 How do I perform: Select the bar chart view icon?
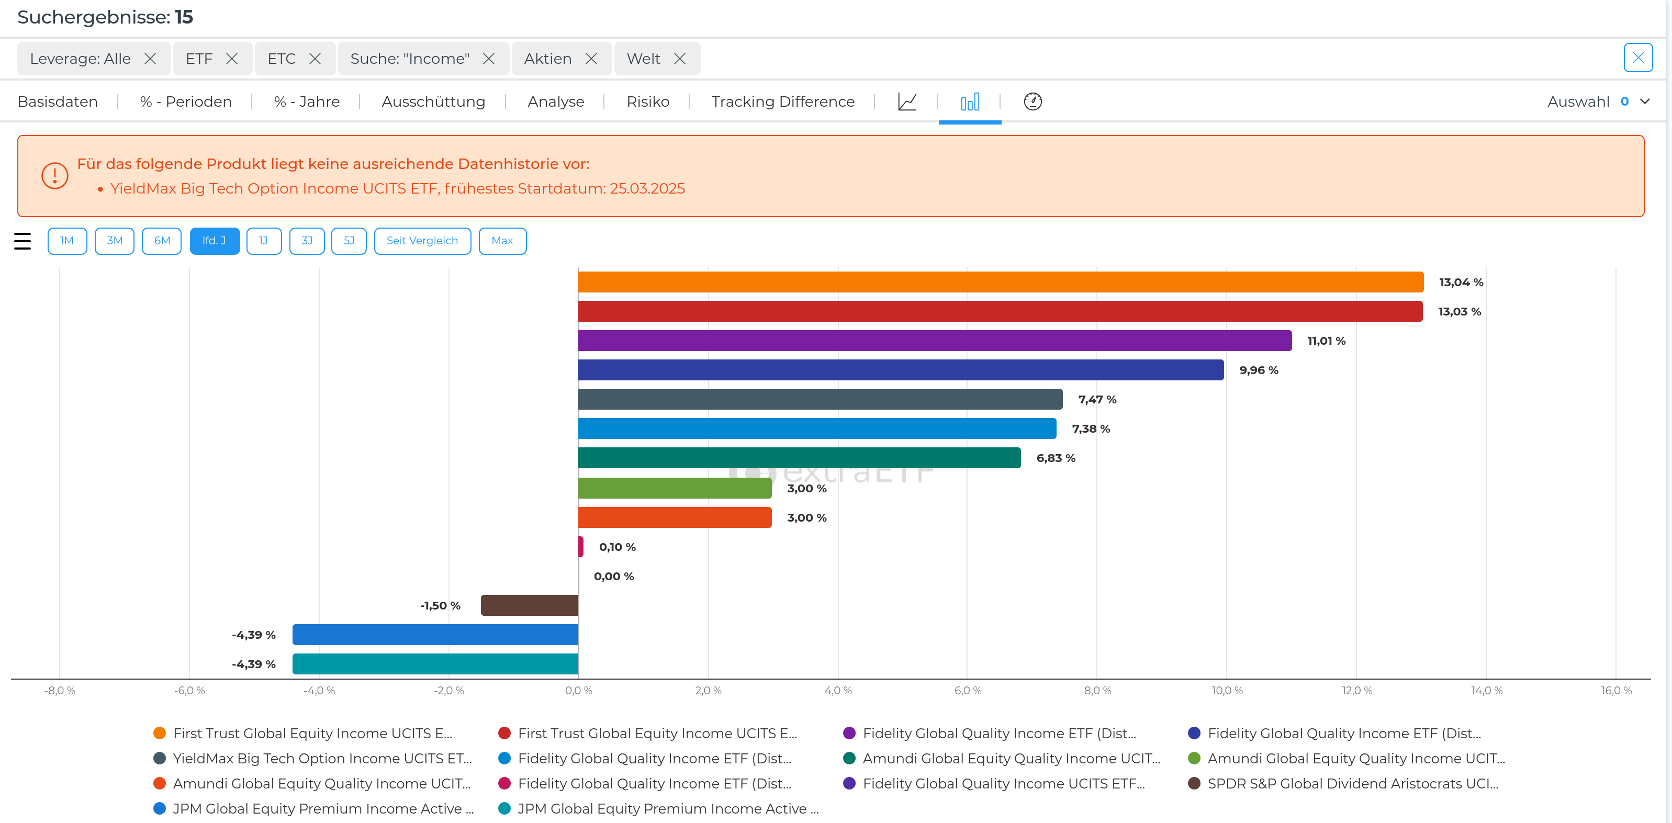(x=970, y=102)
